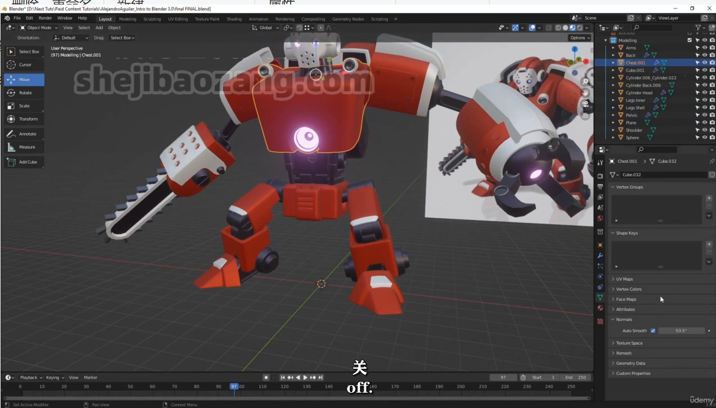The image size is (716, 408).
Task: Hide the Arms object in outliner
Action: 705,48
